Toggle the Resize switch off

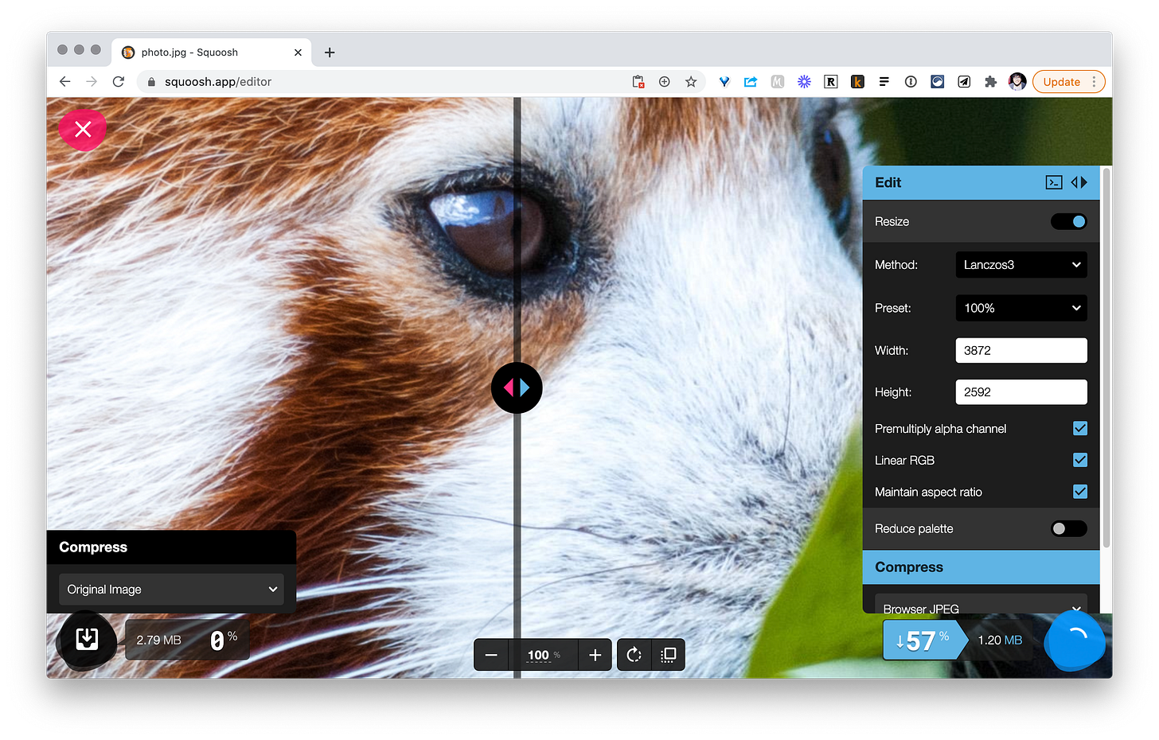pos(1068,221)
